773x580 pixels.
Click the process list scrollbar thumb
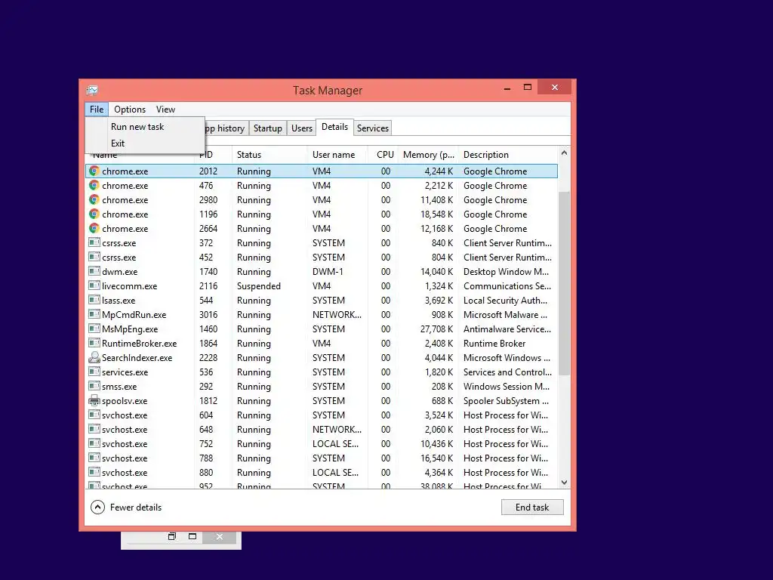pyautogui.click(x=564, y=284)
